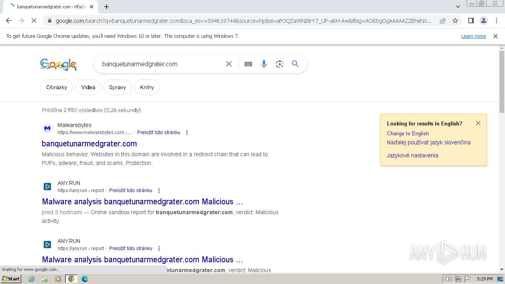Clear the search box text
Image resolution: width=505 pixels, height=284 pixels.
coord(229,64)
